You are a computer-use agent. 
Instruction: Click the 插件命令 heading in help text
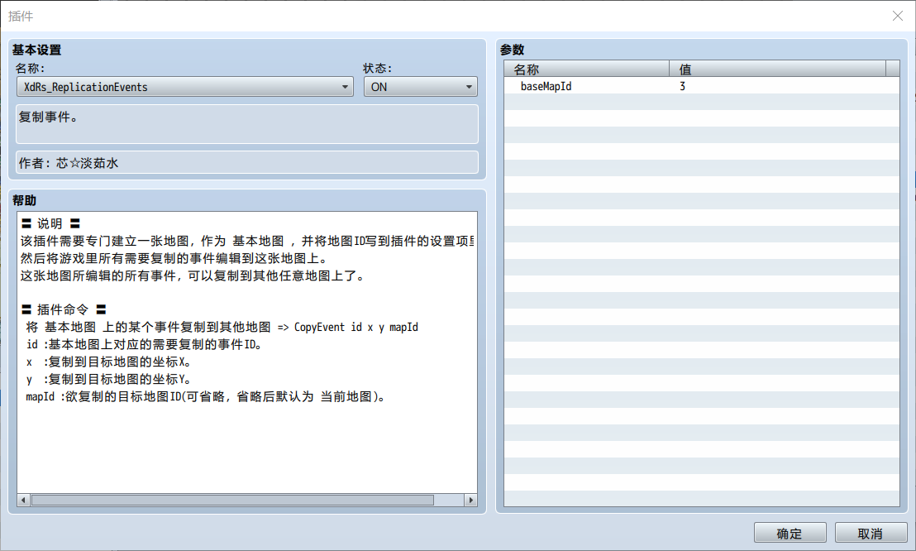click(64, 309)
